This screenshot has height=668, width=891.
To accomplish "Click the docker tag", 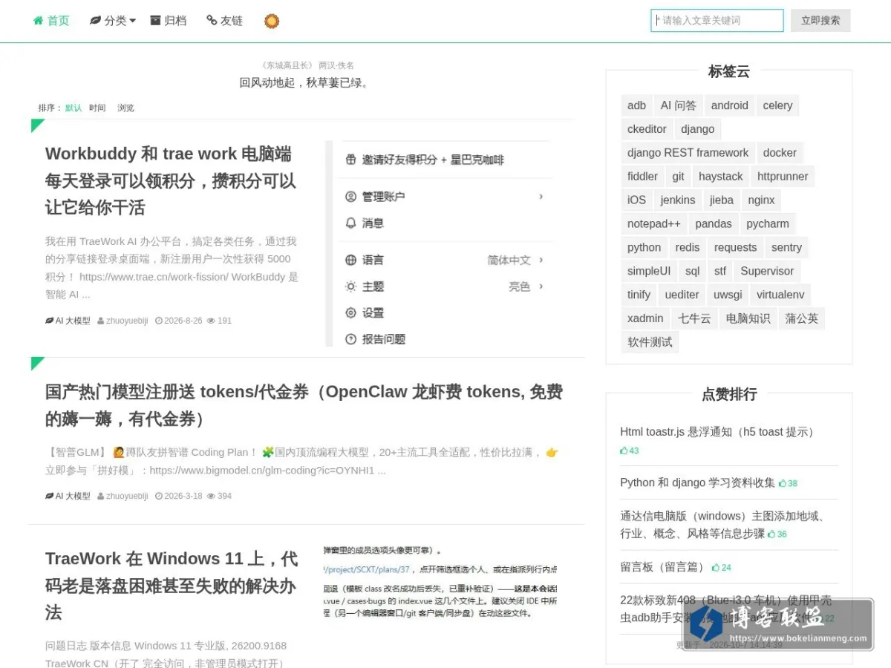I will click(x=780, y=153).
